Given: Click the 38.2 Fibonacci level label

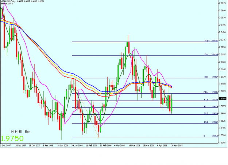Looking at the screenshot, I should pos(206,113).
